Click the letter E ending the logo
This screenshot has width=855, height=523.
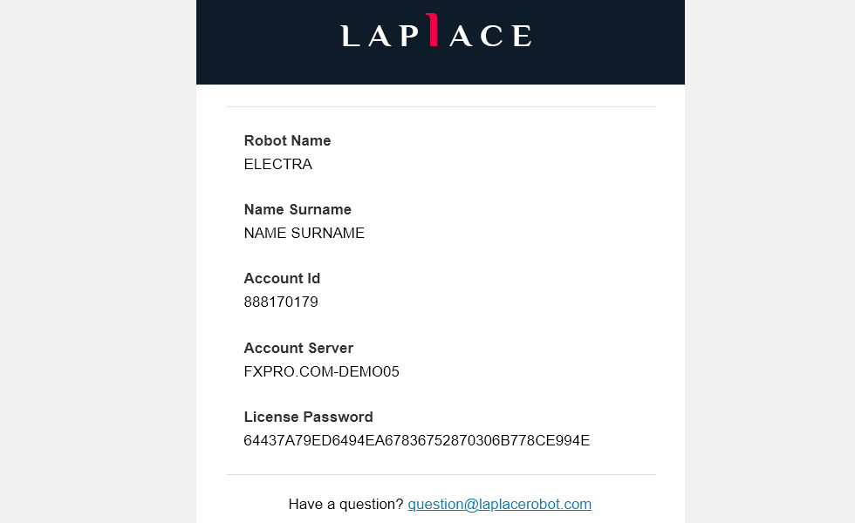click(523, 36)
